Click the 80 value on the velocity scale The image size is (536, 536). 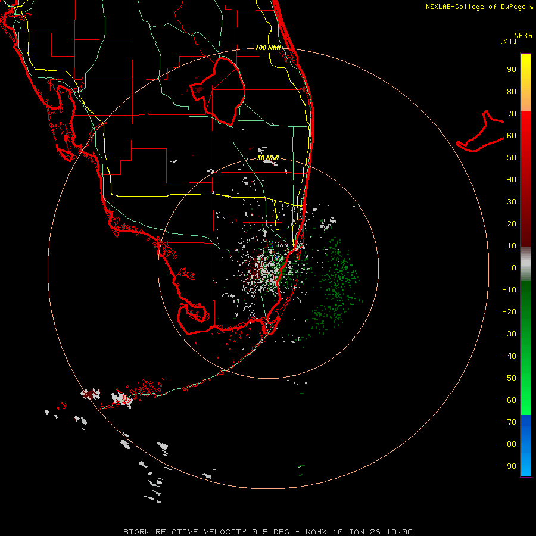(x=512, y=91)
